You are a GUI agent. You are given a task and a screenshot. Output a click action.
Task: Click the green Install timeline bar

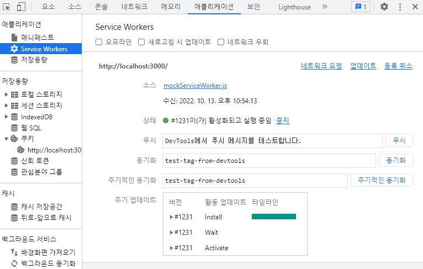274,217
